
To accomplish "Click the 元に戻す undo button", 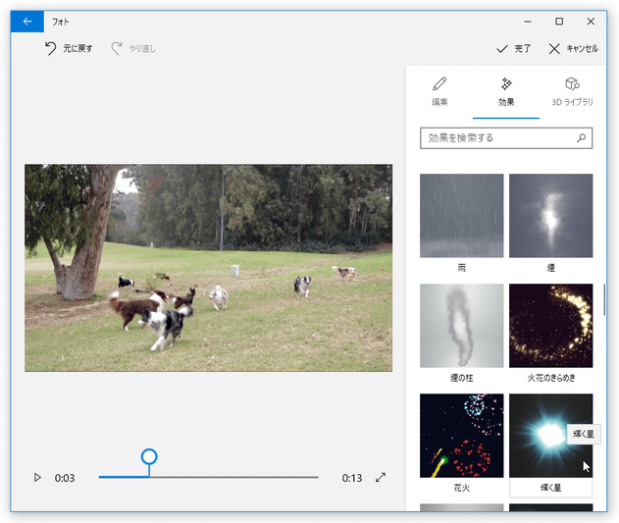I will click(x=68, y=48).
